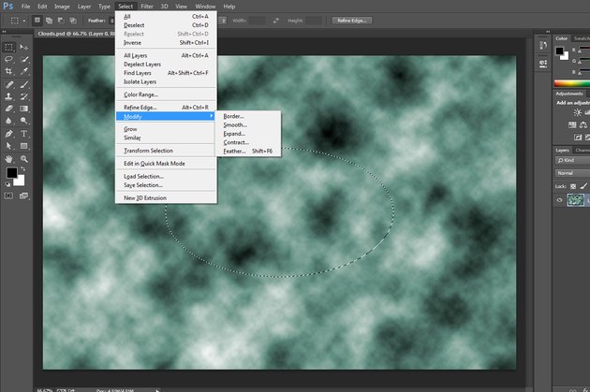Screen dimensions: 590x392
Task: Open the Normal blend mode dropdown
Action: point(572,173)
